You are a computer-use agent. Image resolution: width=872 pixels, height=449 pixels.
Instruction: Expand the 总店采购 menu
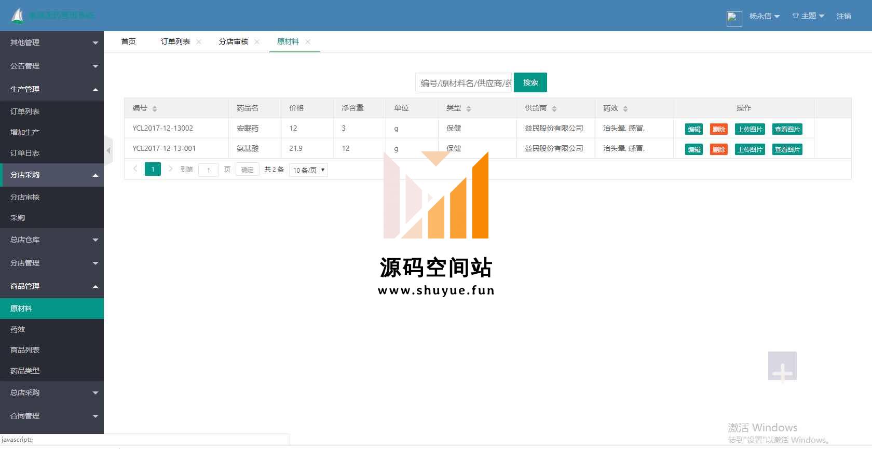(52, 392)
